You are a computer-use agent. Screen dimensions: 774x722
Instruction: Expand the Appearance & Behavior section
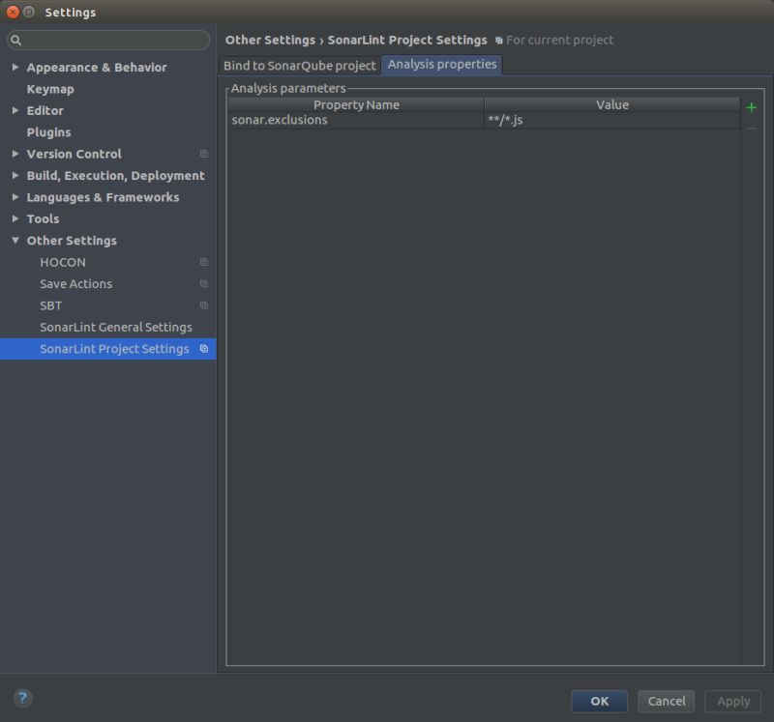14,67
